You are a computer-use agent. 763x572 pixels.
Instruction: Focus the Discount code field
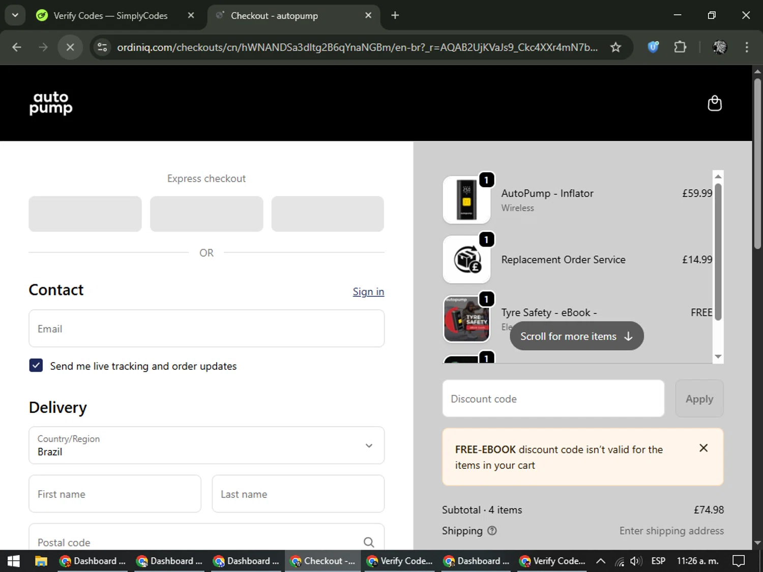tap(553, 399)
